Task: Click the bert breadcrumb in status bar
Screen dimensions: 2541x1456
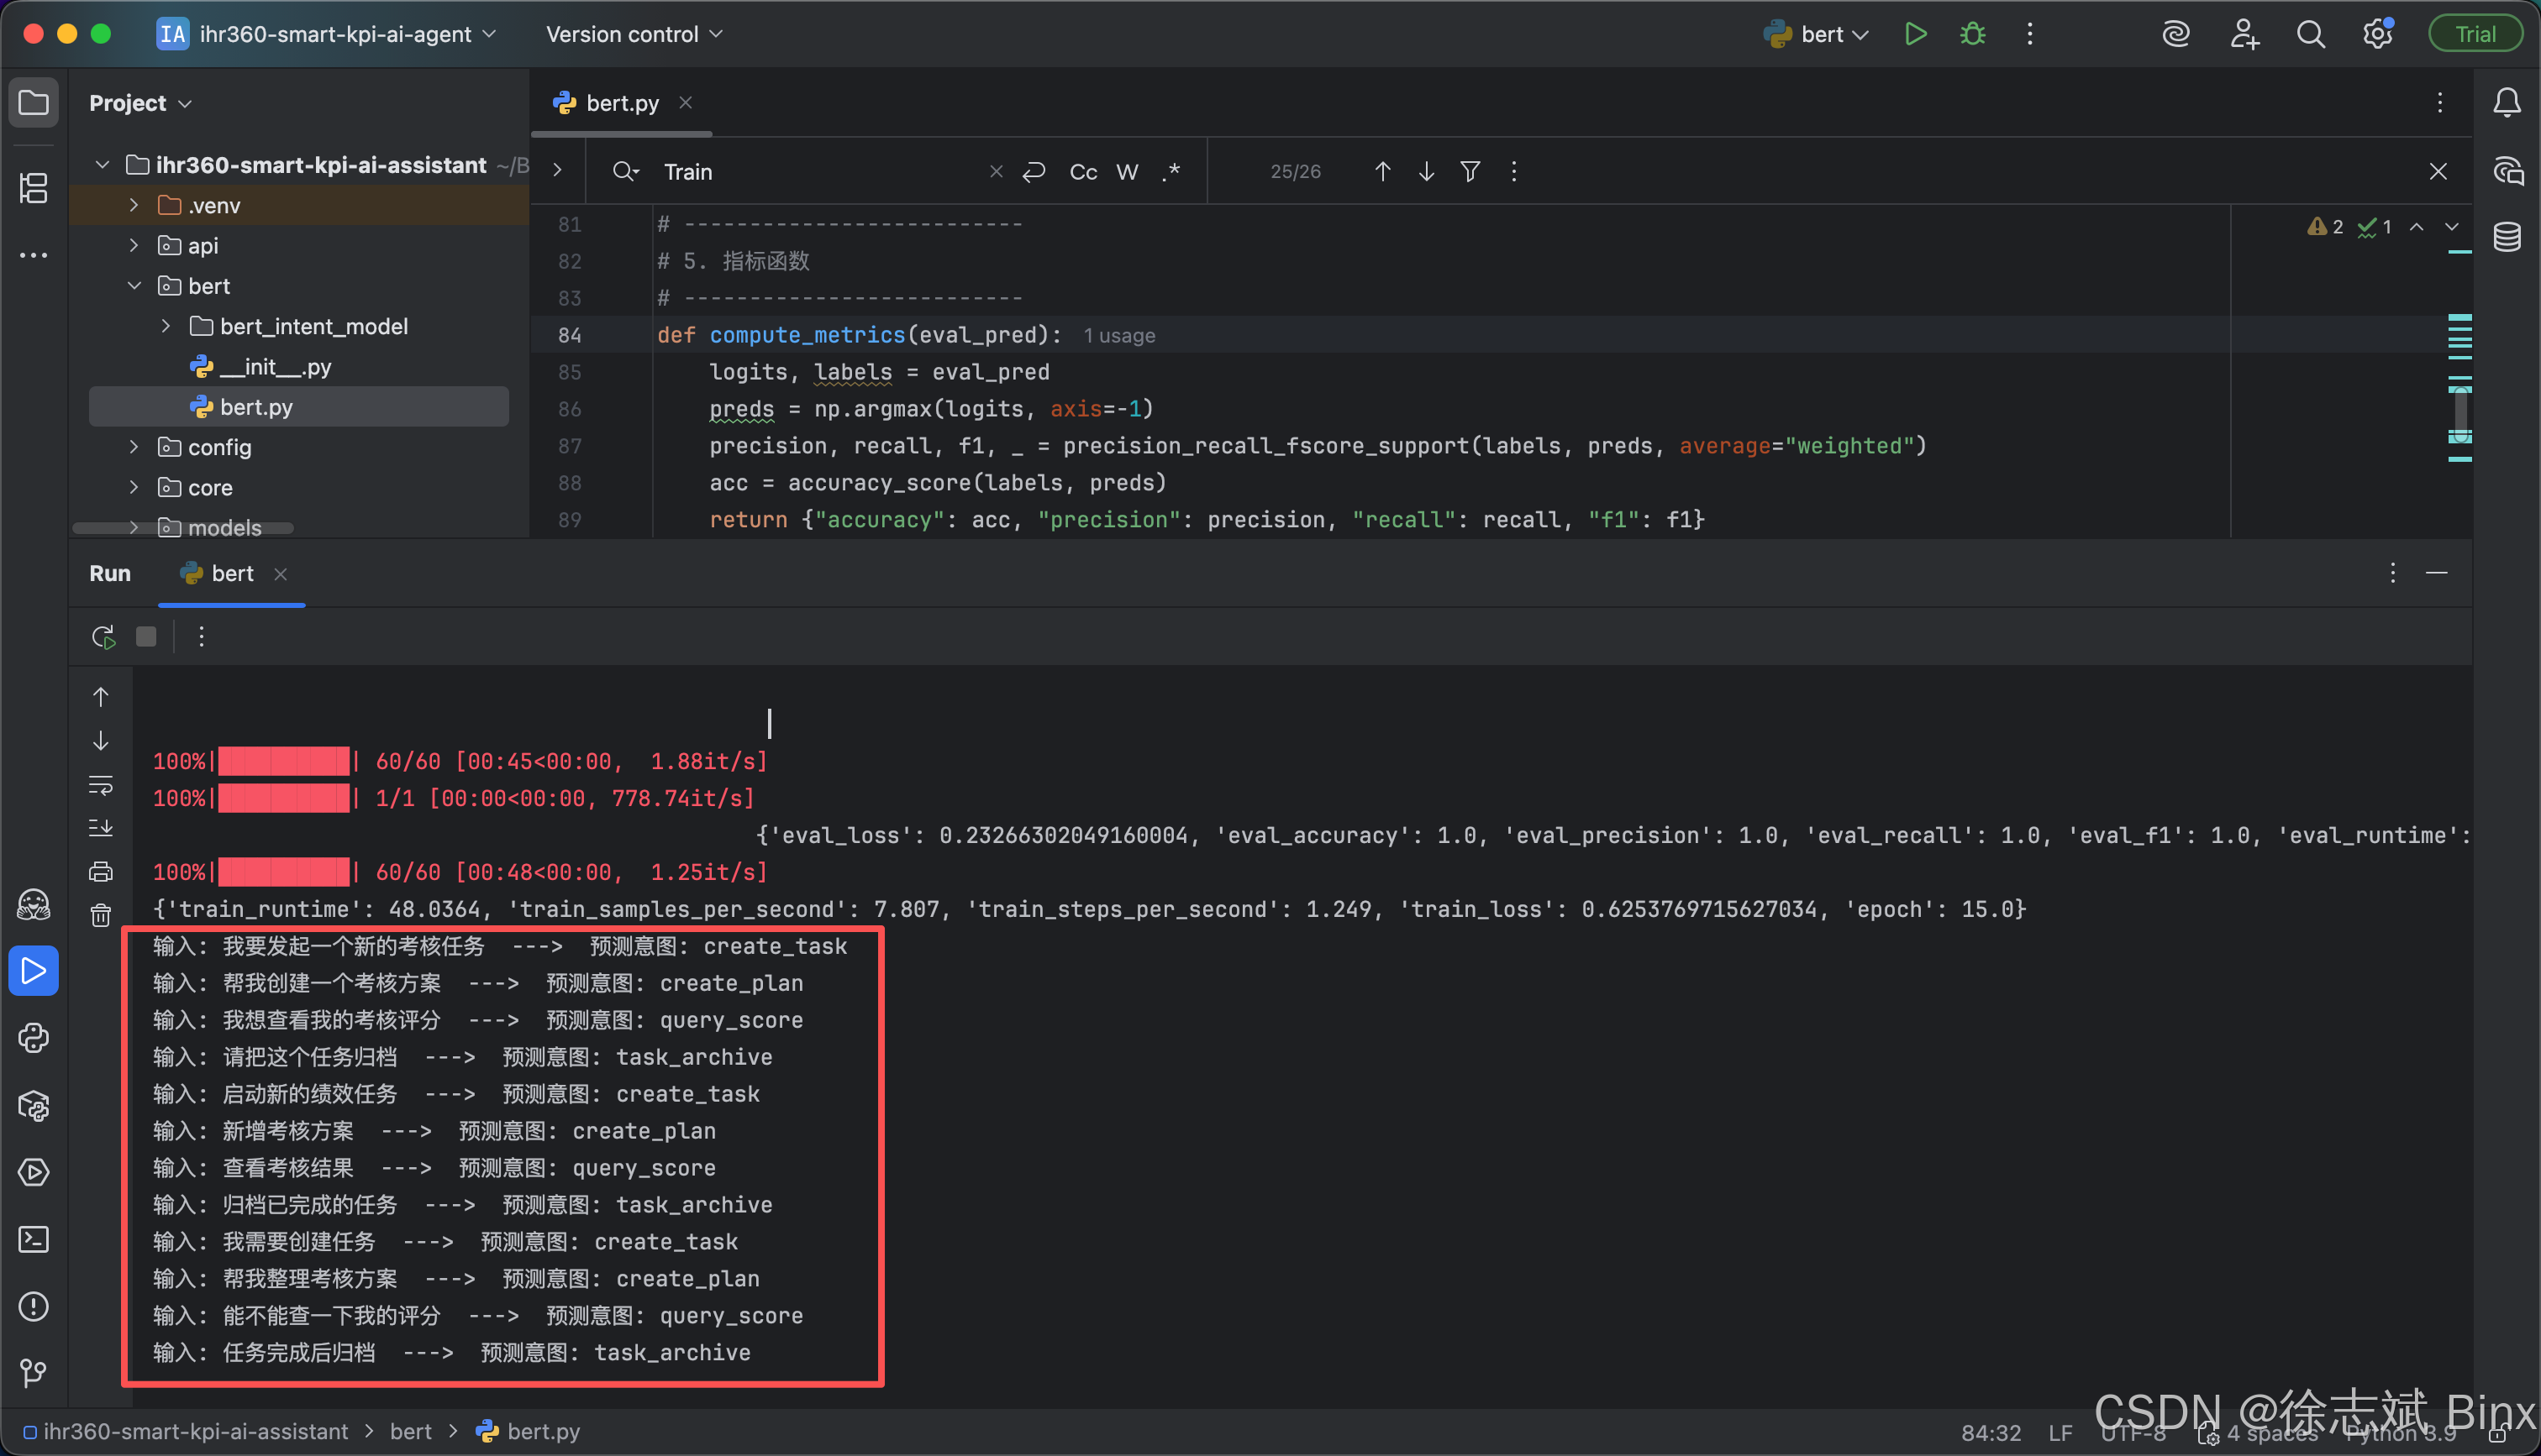Action: point(410,1431)
